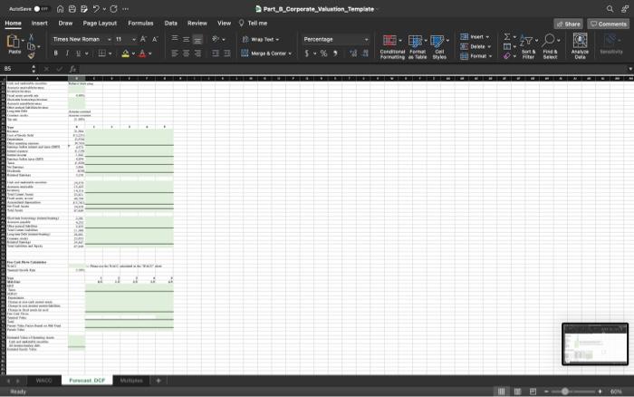
Task: Switch to Page Break Preview view
Action: pos(533,392)
